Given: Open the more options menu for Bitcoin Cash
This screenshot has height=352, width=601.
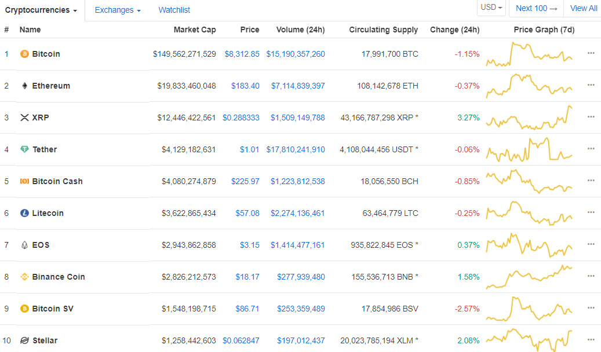Looking at the screenshot, I should point(591,181).
